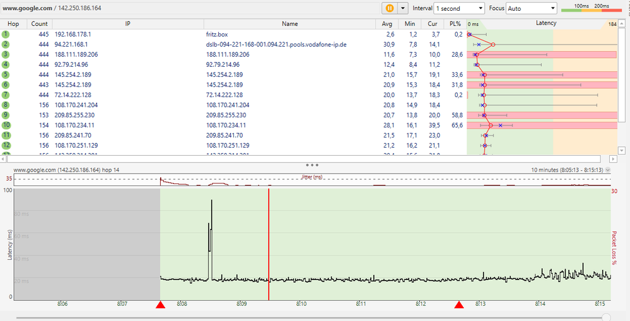Click packet loss value 65,6
This screenshot has height=321, width=630.
pyautogui.click(x=457, y=125)
